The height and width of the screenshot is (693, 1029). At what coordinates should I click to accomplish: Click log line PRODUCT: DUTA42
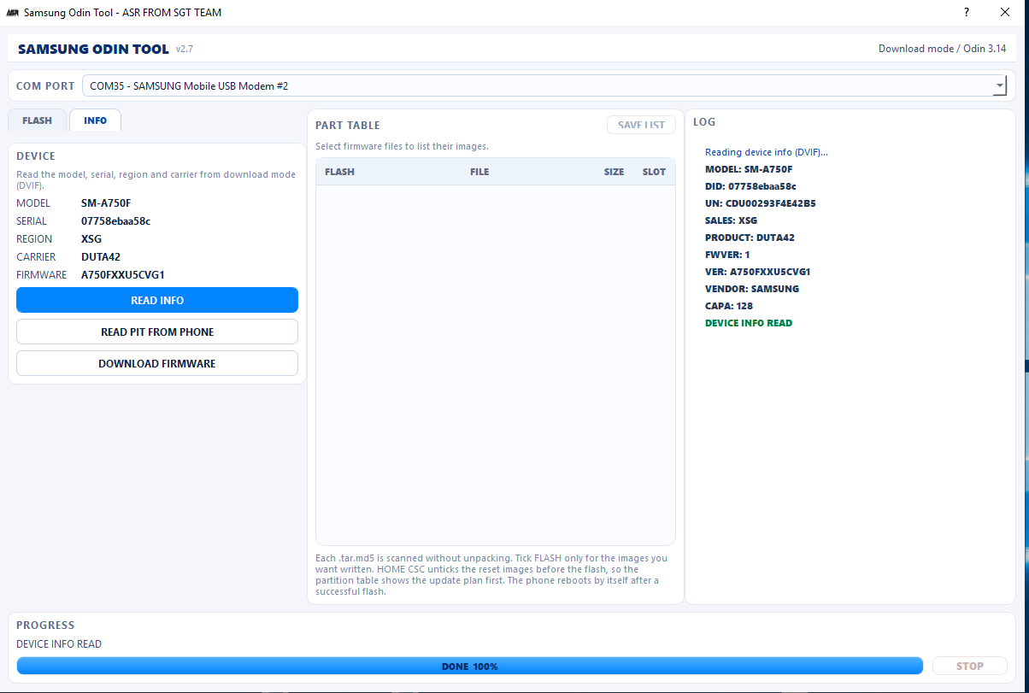coord(750,238)
